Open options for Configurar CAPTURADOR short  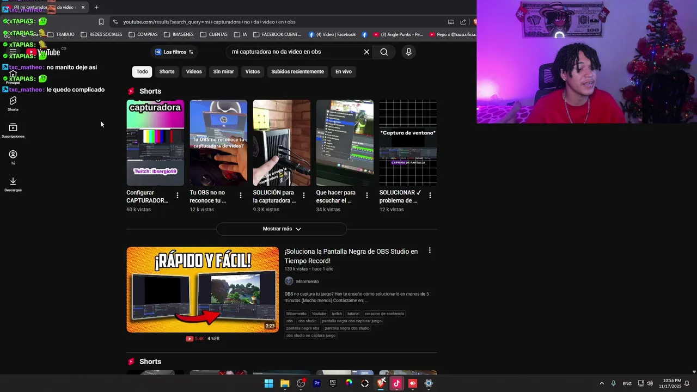click(177, 195)
